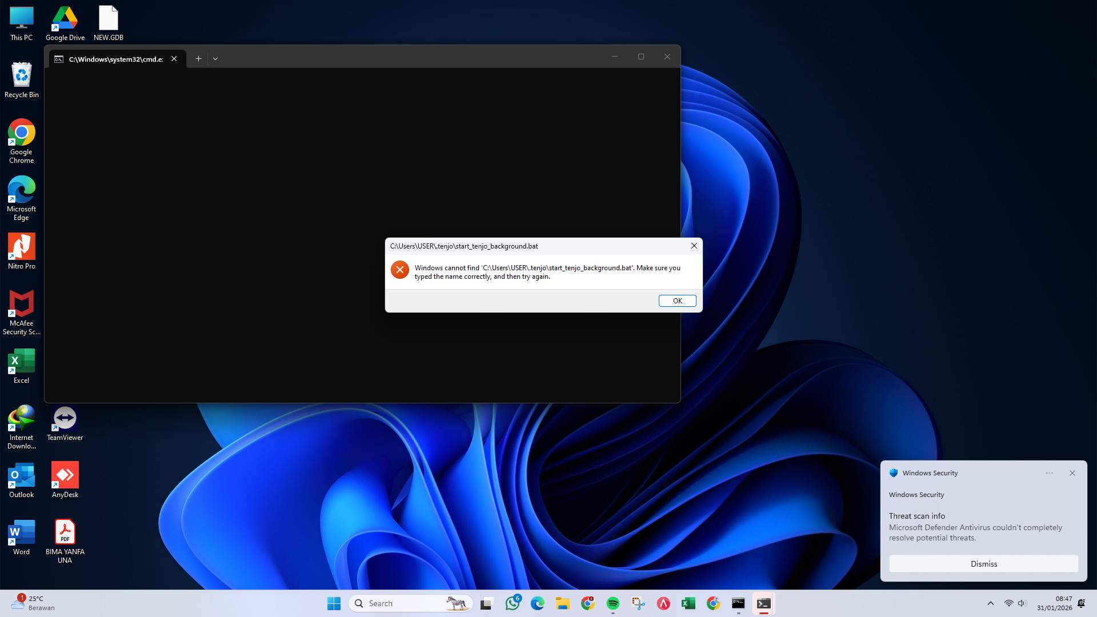Open Microsoft Edge from the taskbar
The image size is (1097, 617).
click(537, 603)
